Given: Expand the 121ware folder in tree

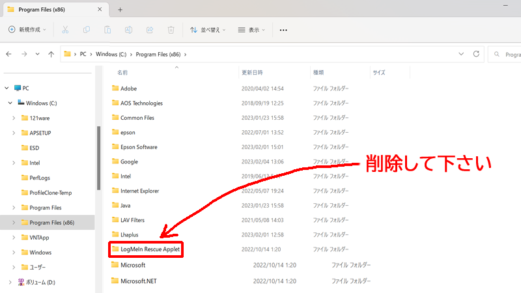Looking at the screenshot, I should point(15,118).
